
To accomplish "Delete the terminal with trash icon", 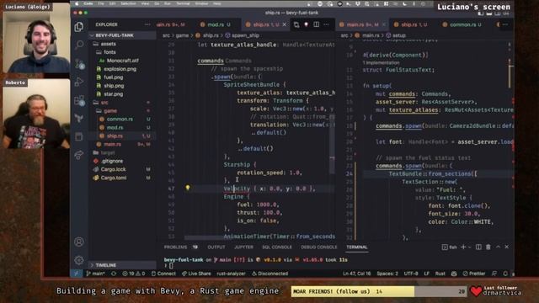I will click(x=488, y=247).
